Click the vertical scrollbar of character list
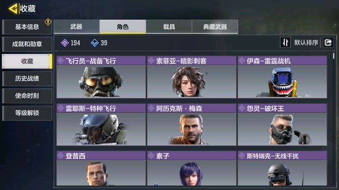Screen dimensions: 339x190 334,55
